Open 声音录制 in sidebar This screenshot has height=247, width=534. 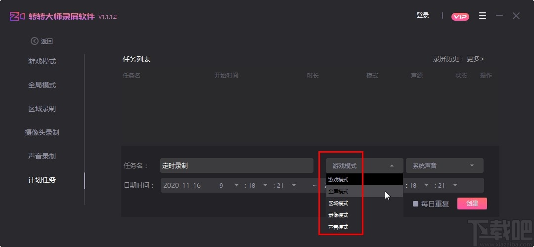pyautogui.click(x=42, y=156)
